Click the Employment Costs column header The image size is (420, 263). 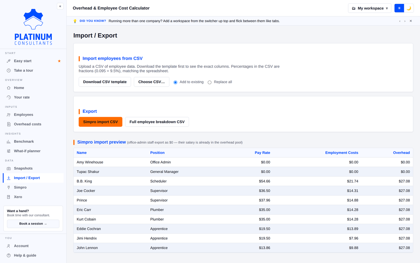342,153
